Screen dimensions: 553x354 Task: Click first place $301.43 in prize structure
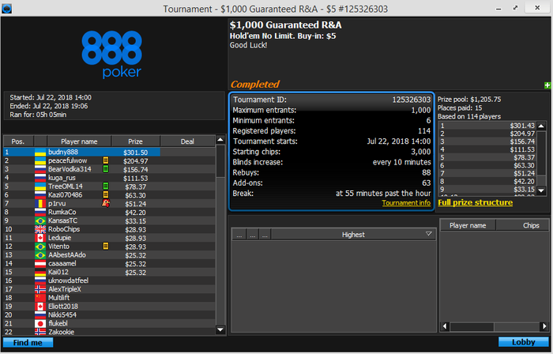522,126
